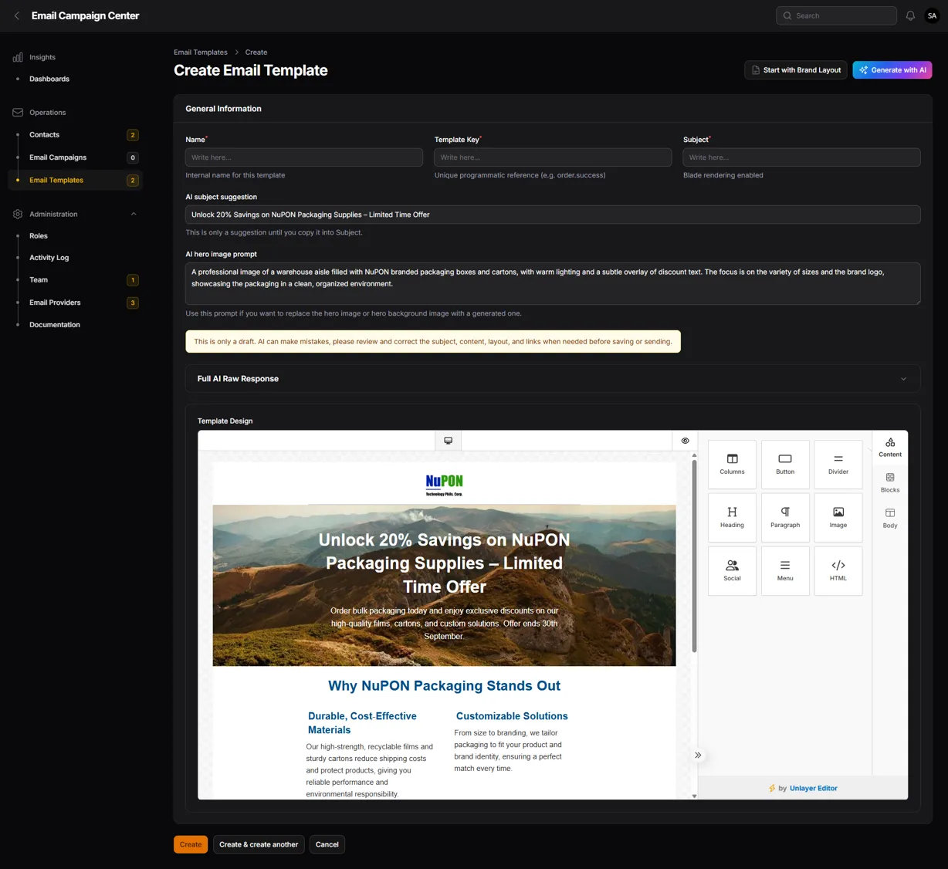
Task: Add a Heading content block
Action: click(732, 517)
